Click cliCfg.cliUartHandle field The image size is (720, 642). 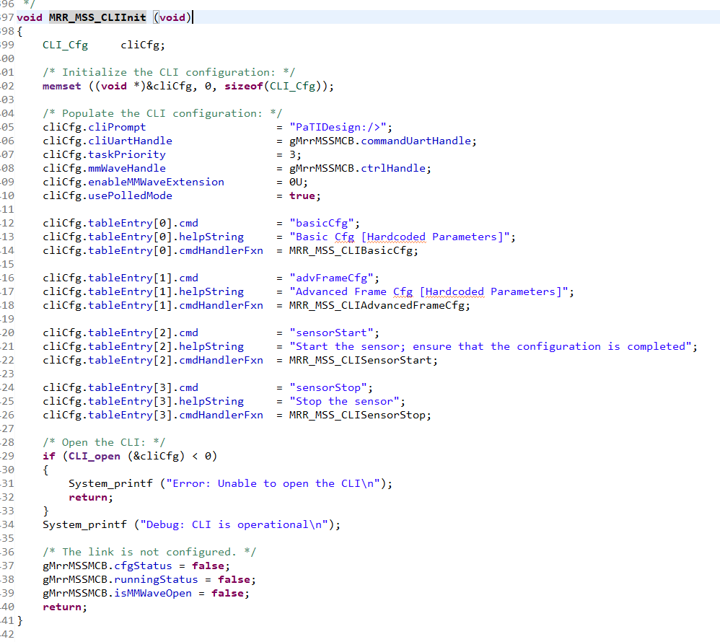point(107,141)
